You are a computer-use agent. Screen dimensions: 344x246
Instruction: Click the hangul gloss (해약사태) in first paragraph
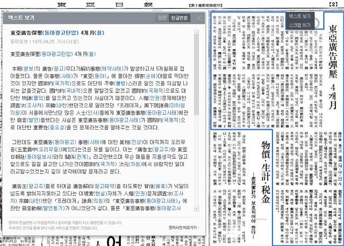(112, 69)
